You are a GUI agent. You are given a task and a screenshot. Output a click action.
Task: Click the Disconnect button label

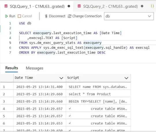point(57,16)
